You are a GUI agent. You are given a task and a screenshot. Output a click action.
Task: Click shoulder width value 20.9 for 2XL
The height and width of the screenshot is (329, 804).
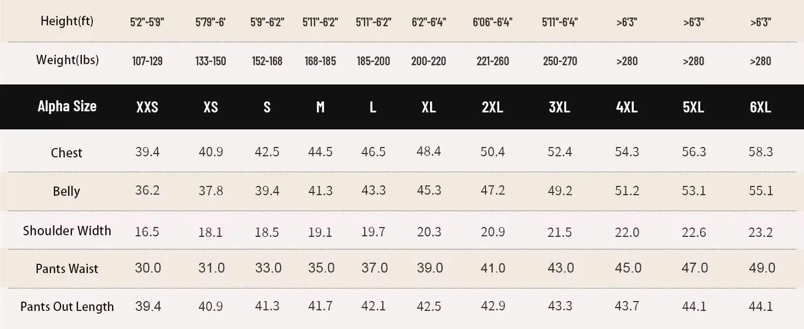(493, 232)
